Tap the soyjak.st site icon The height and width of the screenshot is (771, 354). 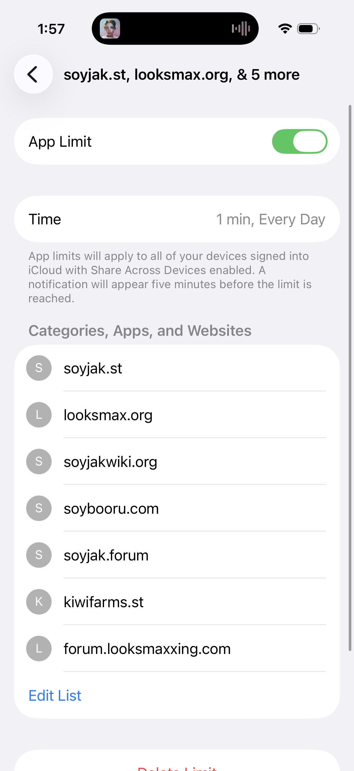(39, 368)
